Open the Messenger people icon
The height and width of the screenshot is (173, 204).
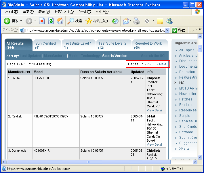(169, 21)
